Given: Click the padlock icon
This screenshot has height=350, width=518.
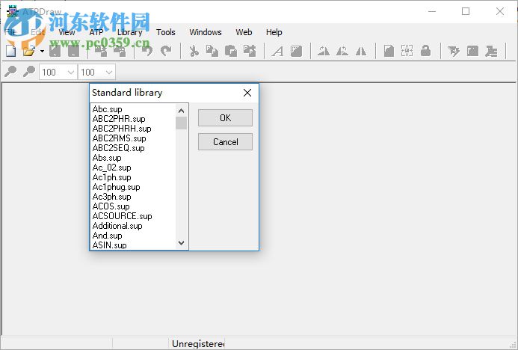Looking at the screenshot, I should [425, 51].
